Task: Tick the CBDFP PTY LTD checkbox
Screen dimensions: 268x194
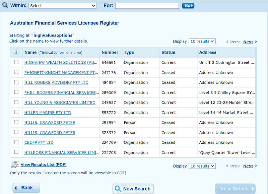Action: [x=16, y=142]
